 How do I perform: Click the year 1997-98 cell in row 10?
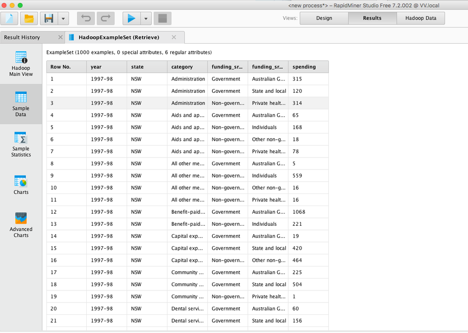107,188
